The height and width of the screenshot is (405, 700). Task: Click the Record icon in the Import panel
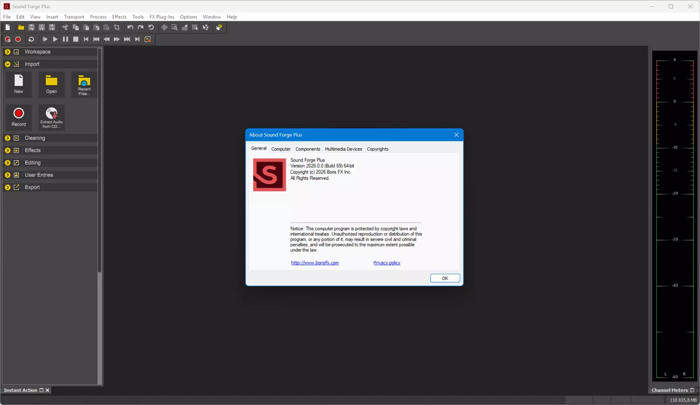[x=19, y=117]
